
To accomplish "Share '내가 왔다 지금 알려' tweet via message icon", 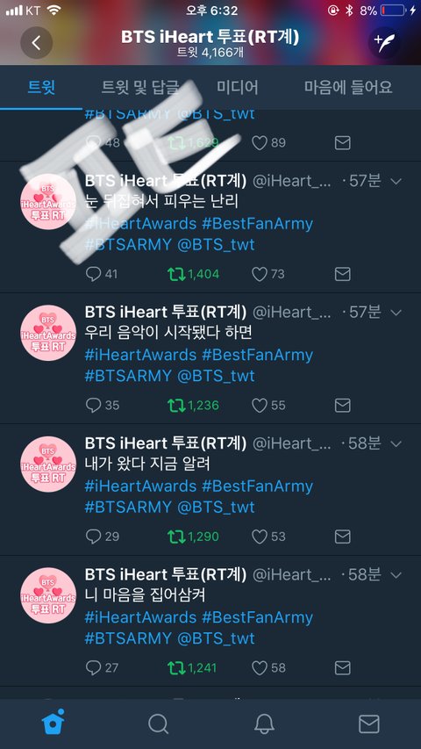I will tap(342, 537).
